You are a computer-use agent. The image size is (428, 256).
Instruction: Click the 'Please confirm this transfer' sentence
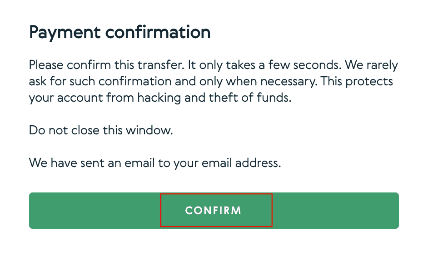[107, 65]
